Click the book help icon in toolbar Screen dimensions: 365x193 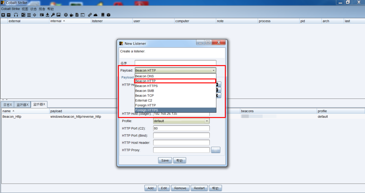coord(103,15)
